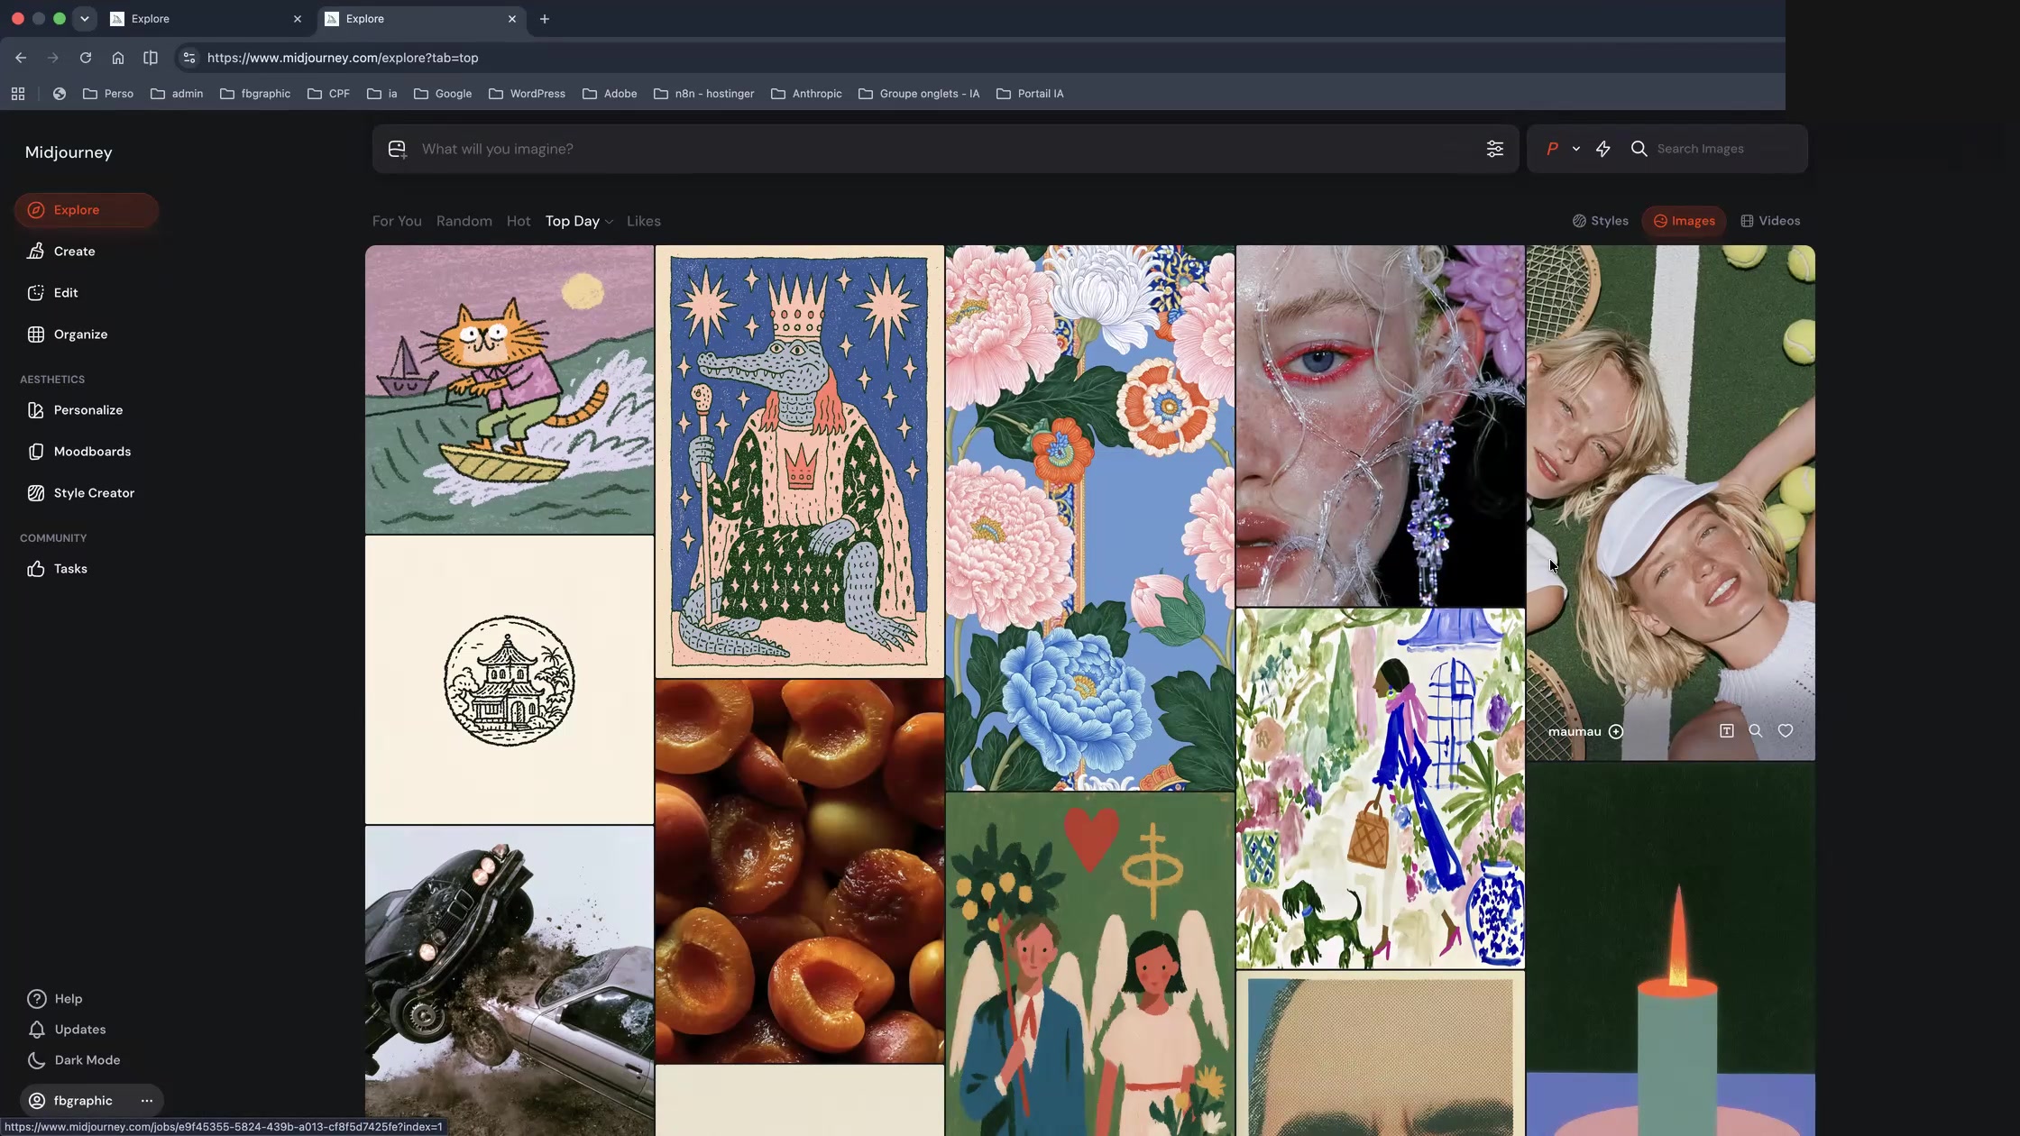Focus the 'What will you imagine?' prompt field
The height and width of the screenshot is (1136, 2020).
tap(947, 149)
